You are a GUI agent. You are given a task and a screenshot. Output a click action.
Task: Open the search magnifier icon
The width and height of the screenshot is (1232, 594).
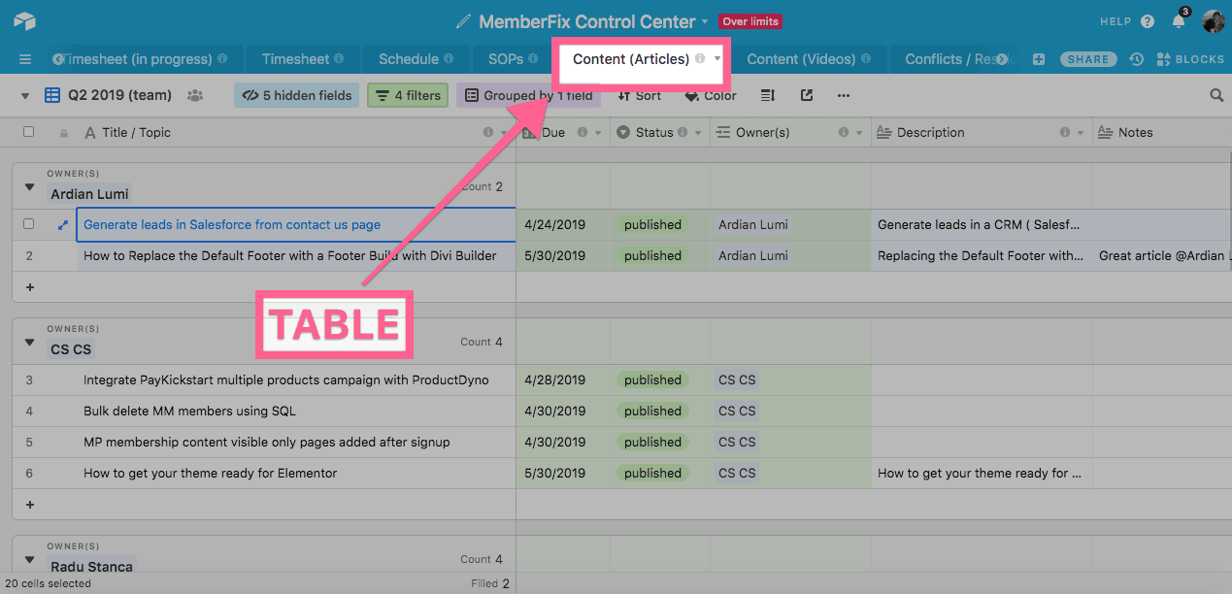tap(1216, 96)
